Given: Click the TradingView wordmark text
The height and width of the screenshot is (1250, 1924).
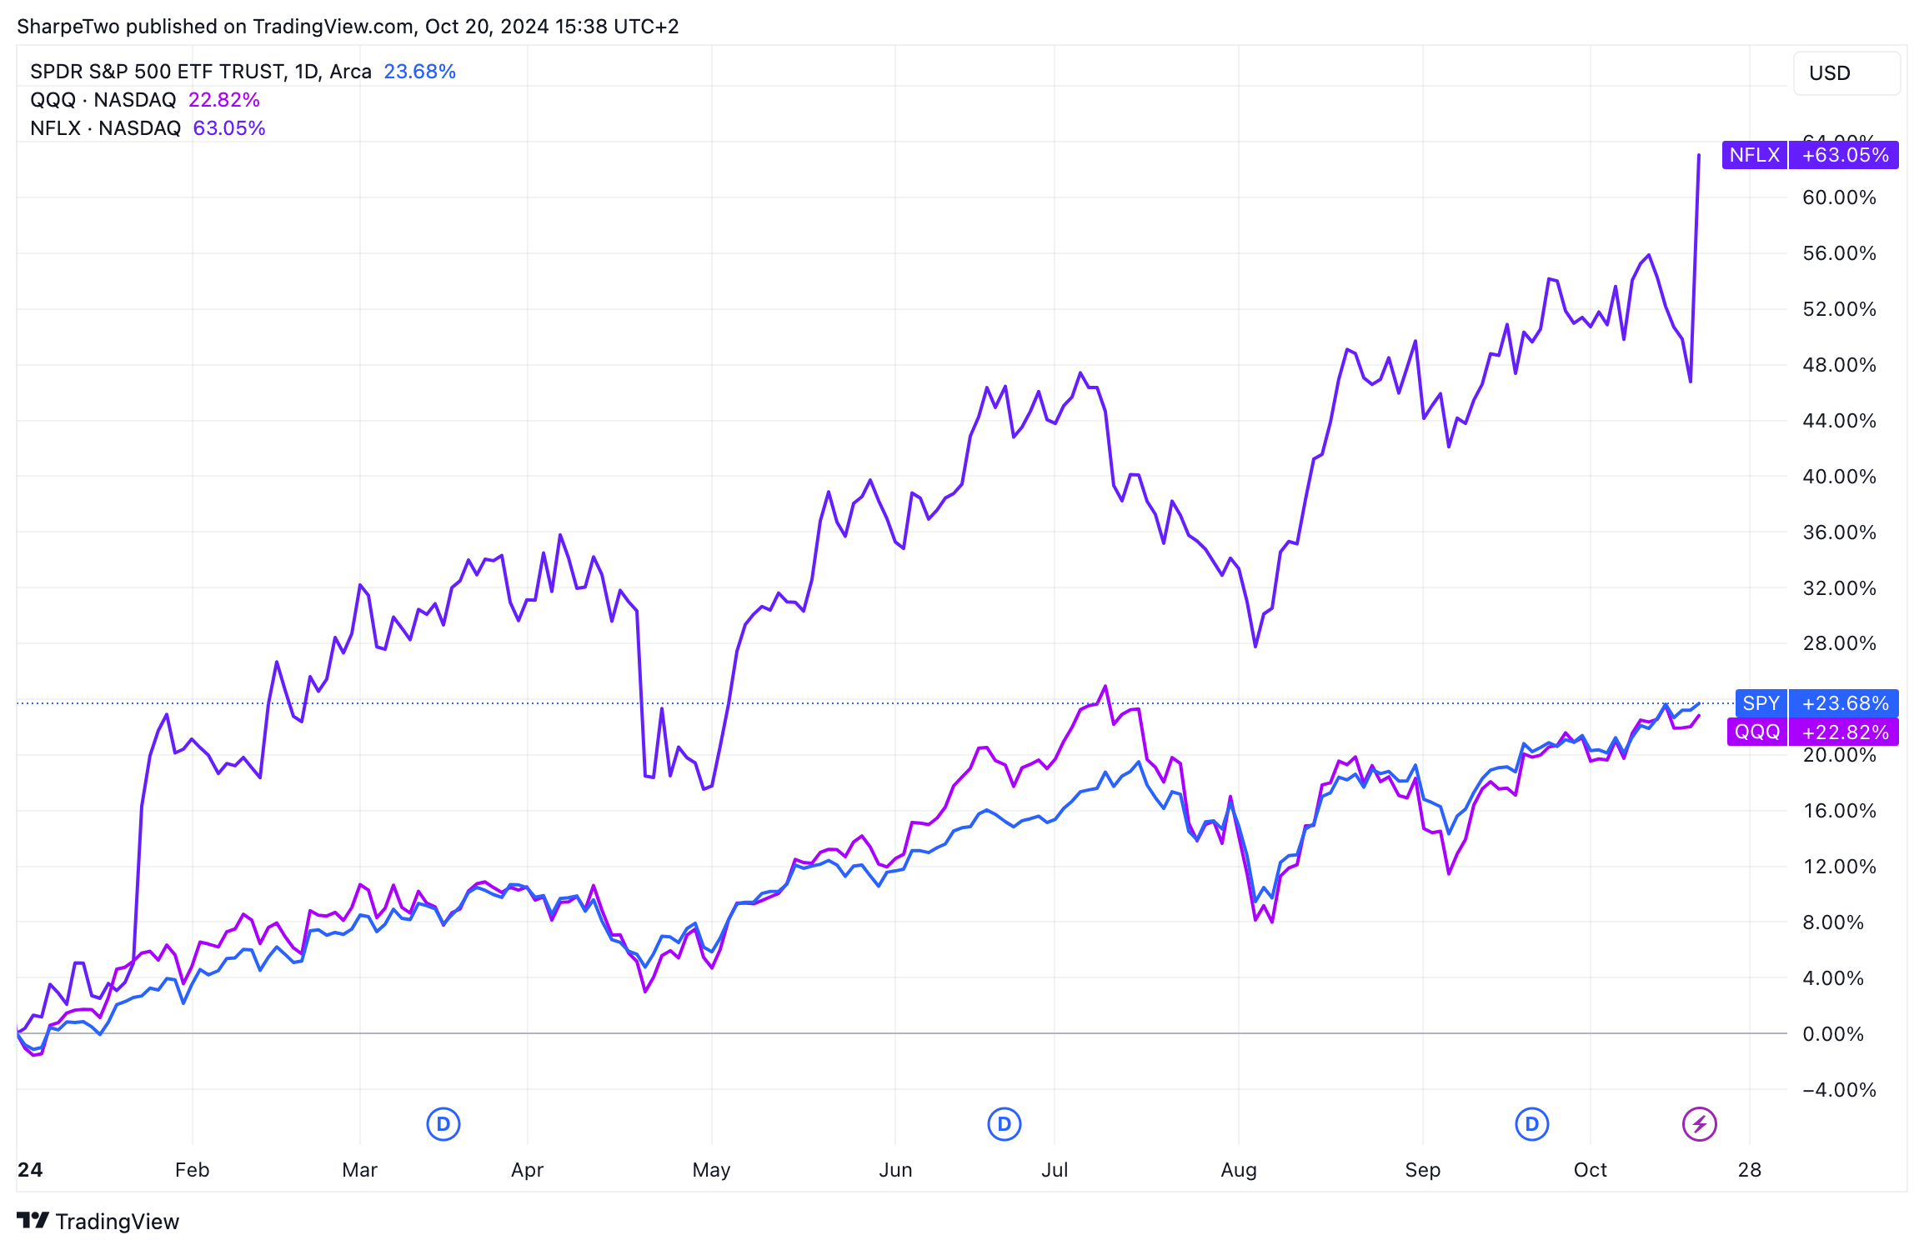Looking at the screenshot, I should pos(118,1222).
